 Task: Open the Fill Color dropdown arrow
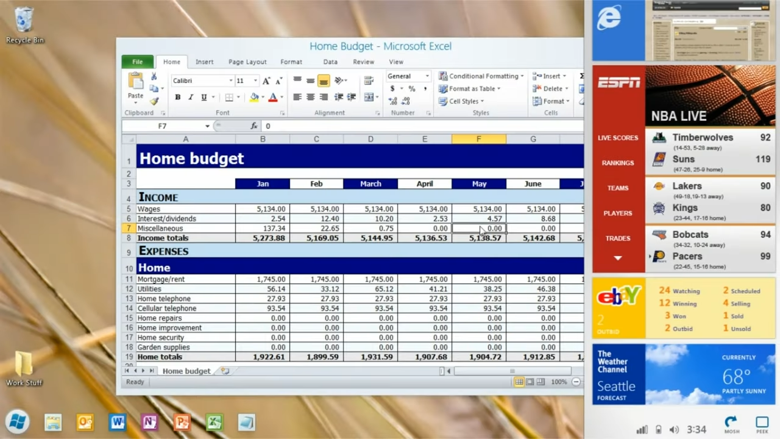[263, 97]
